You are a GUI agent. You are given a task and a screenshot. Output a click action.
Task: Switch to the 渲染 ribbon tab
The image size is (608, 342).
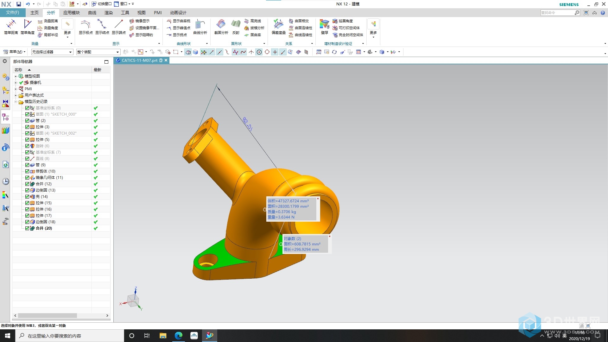(109, 13)
